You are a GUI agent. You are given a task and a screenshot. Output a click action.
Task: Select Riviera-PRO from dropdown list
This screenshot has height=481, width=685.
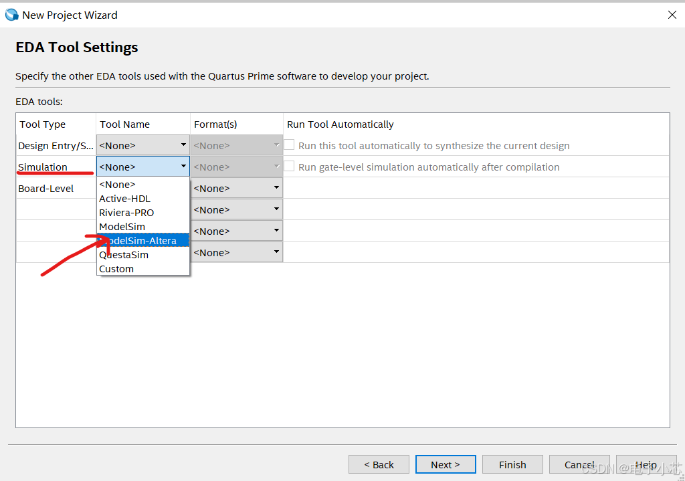(x=126, y=213)
